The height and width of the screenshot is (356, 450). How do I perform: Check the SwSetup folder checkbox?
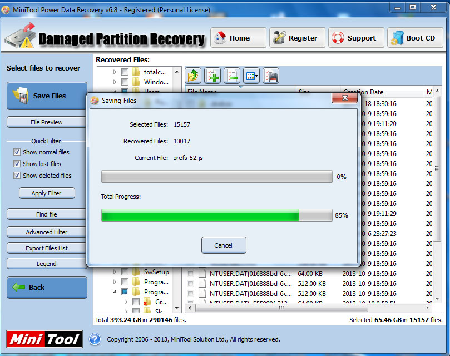[x=125, y=272]
